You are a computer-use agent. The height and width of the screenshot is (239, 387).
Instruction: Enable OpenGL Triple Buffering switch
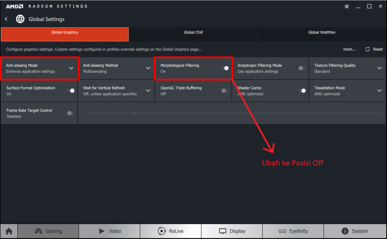point(225,91)
